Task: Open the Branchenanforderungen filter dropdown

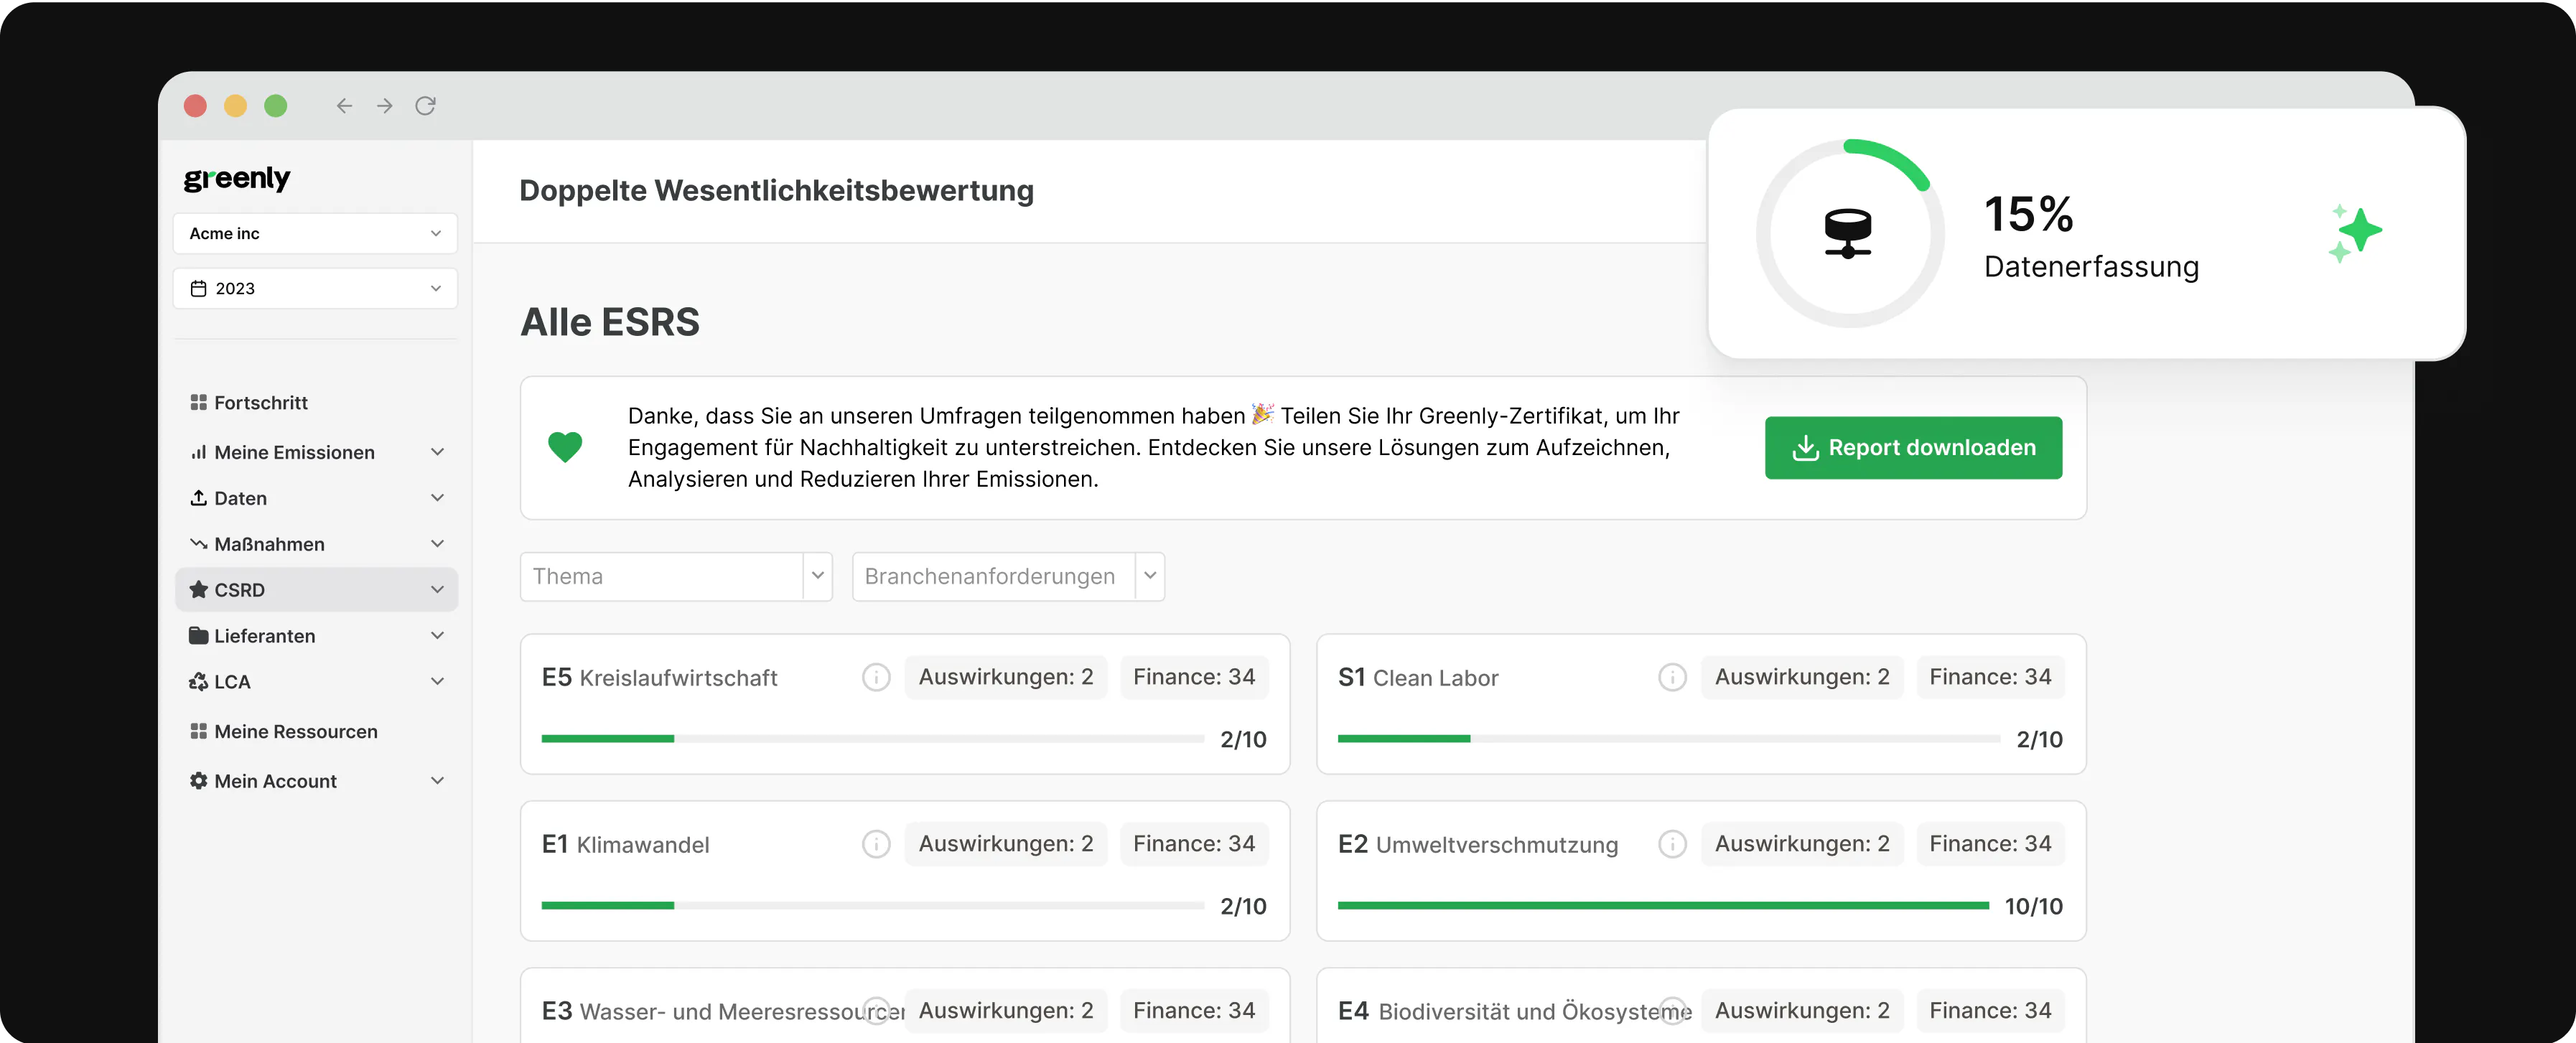Action: (x=1008, y=576)
